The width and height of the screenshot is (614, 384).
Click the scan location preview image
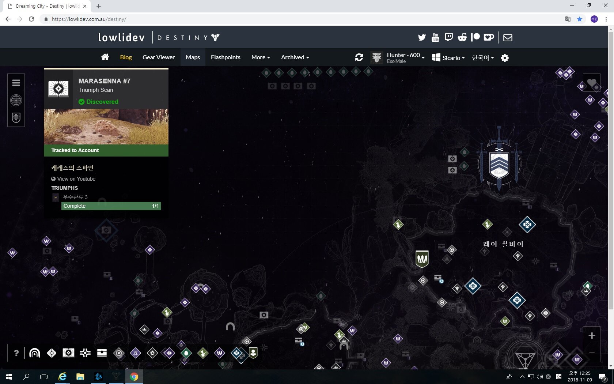coord(106,127)
